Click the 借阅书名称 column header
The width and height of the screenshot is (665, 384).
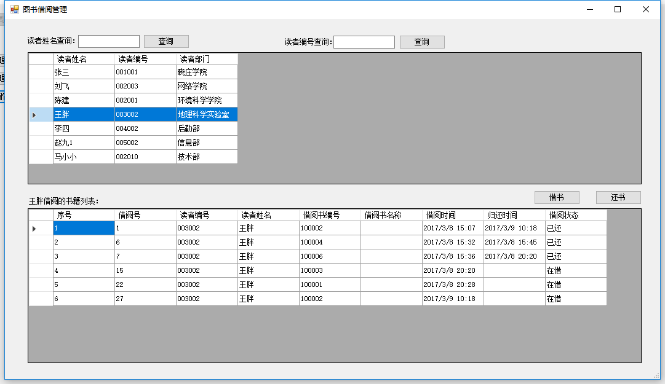pos(391,215)
